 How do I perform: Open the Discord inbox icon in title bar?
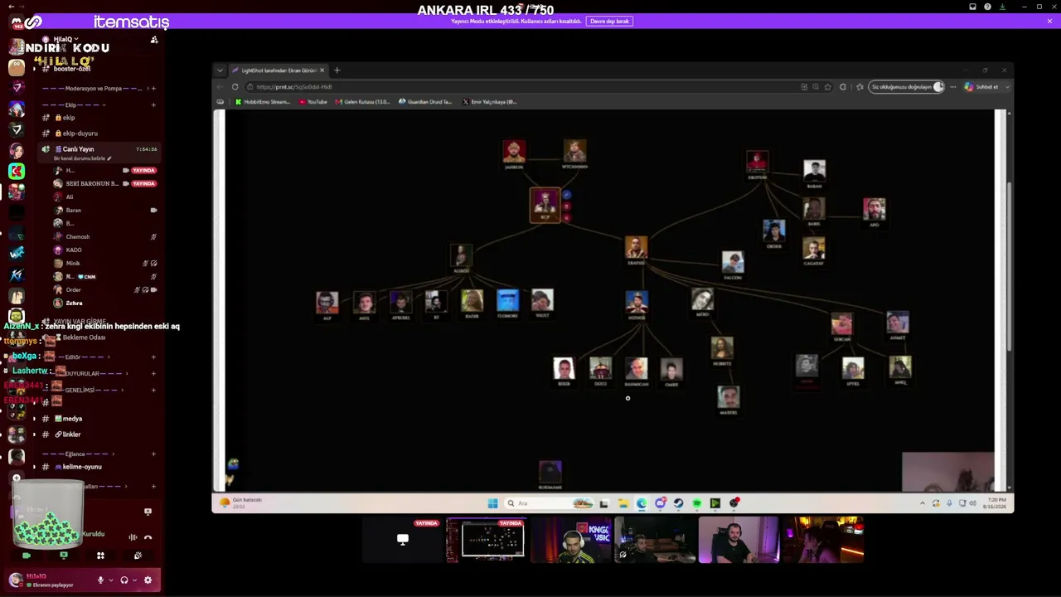(972, 7)
